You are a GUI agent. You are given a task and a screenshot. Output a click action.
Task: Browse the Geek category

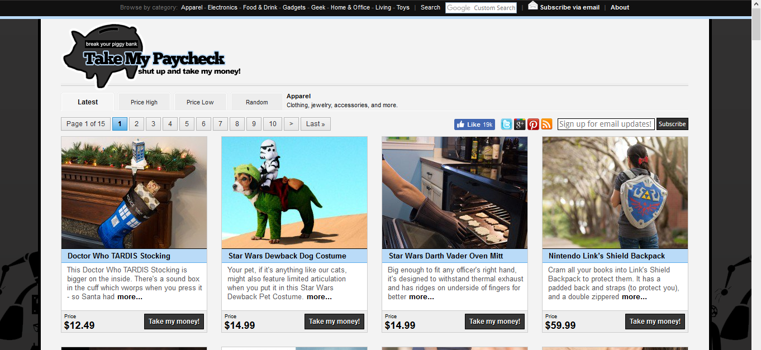click(x=318, y=8)
